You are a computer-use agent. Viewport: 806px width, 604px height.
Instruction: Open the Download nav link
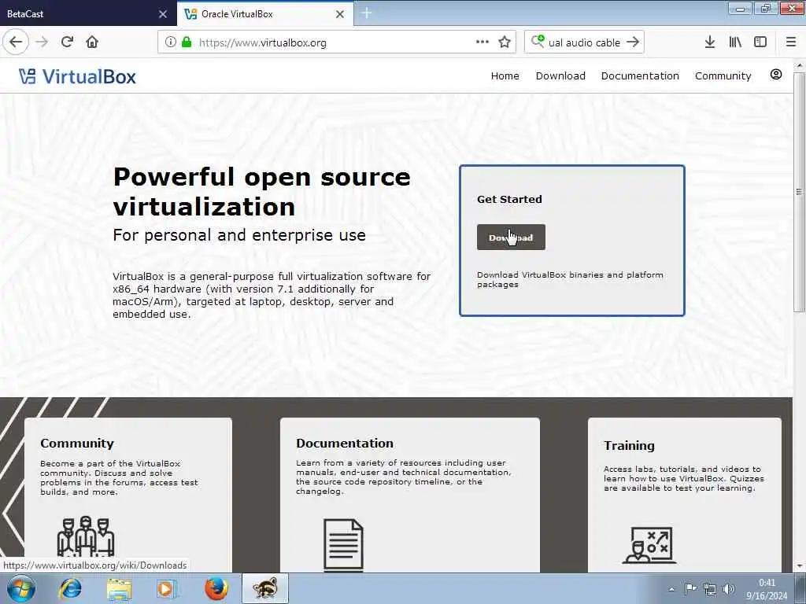click(560, 76)
